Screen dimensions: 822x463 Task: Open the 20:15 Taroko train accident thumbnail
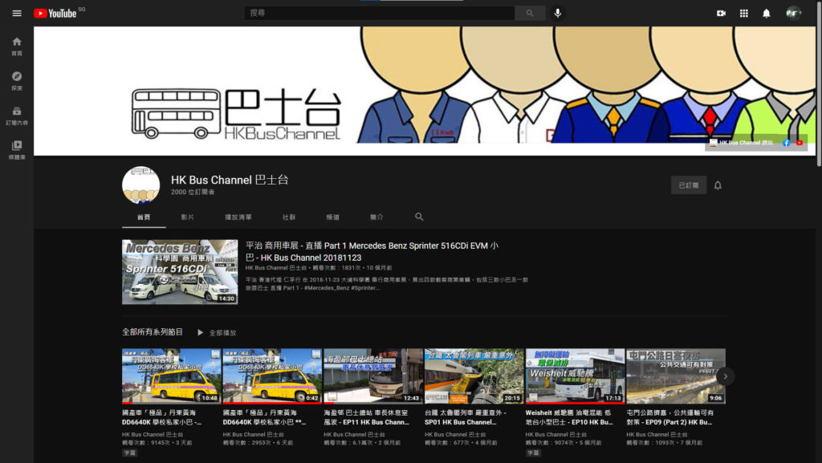click(x=474, y=376)
